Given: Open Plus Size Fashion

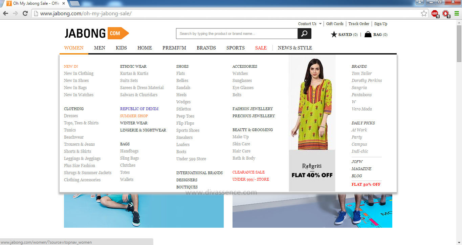Looking at the screenshot, I should click(x=80, y=166).
